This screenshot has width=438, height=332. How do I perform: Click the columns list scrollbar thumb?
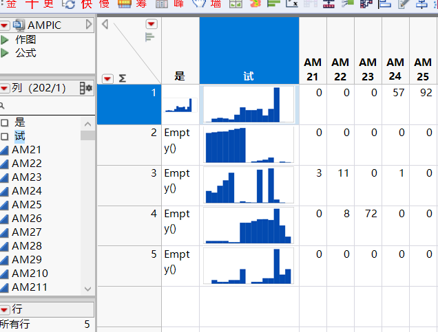click(87, 135)
